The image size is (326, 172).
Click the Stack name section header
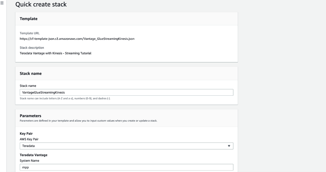(30, 73)
